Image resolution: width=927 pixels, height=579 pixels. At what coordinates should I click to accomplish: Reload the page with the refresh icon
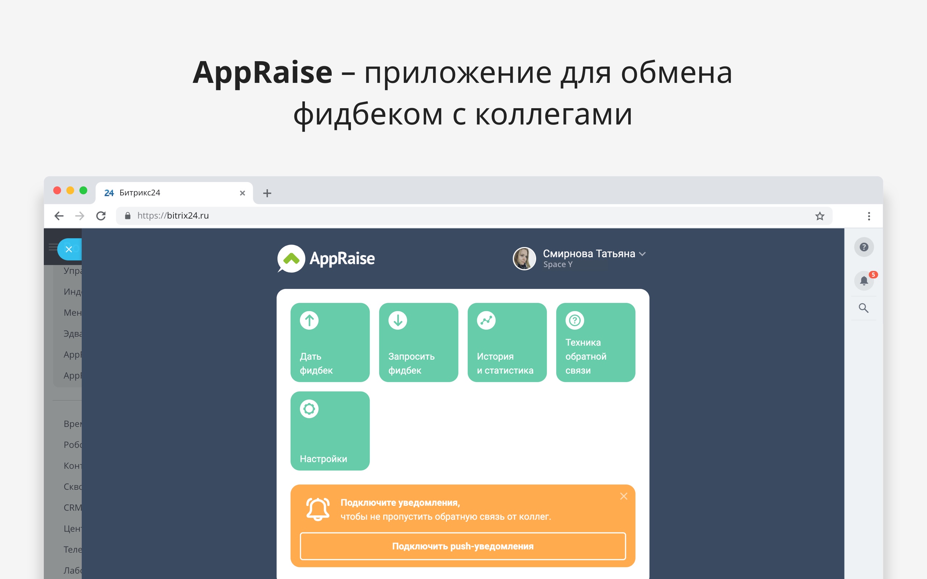coord(101,216)
